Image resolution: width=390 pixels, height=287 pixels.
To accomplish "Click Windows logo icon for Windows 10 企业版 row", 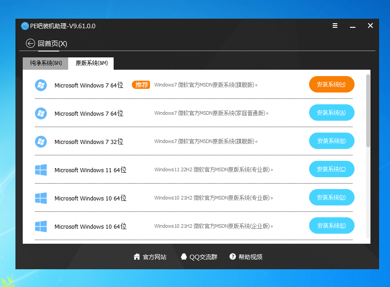I will [41, 226].
